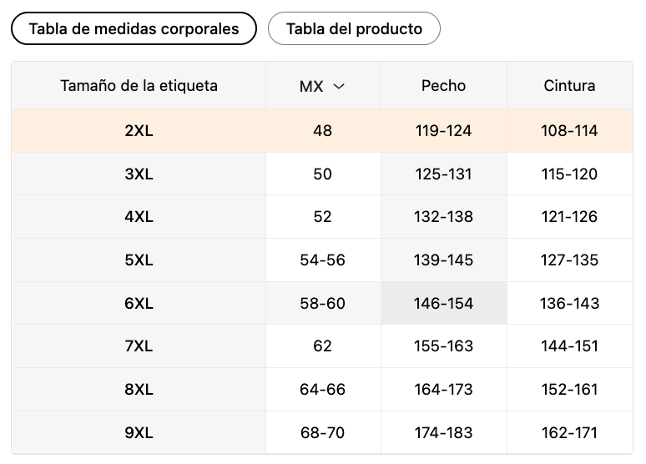Click the Pecho column header
Viewport: 646px width, 464px height.
(x=443, y=86)
